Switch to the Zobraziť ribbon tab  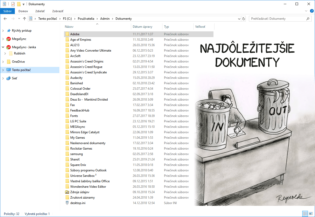tap(58, 11)
